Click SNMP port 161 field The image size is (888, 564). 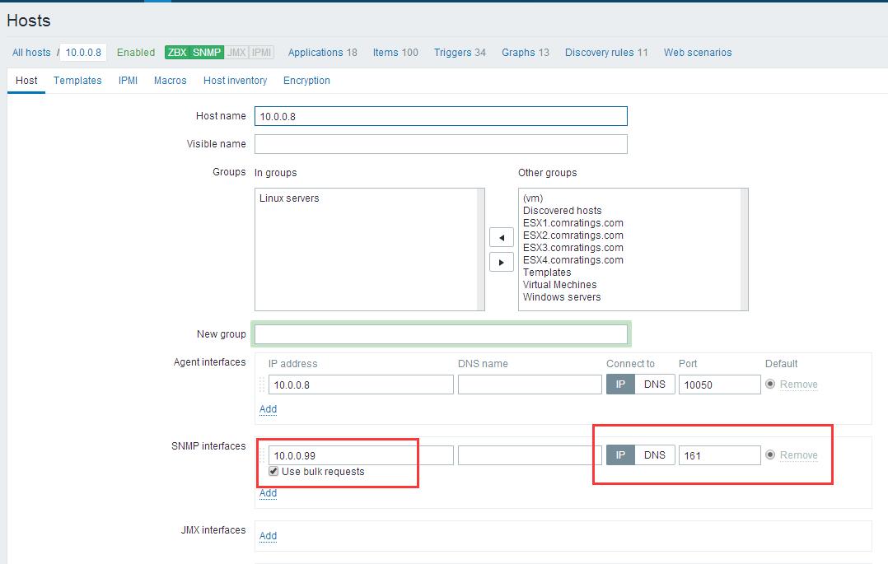click(x=719, y=455)
